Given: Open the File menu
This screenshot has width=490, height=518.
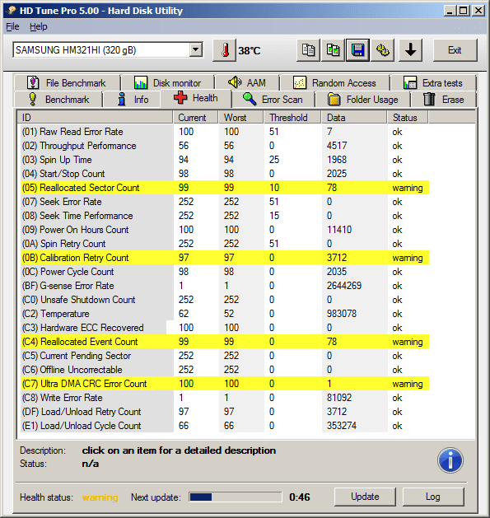Looking at the screenshot, I should [x=12, y=26].
